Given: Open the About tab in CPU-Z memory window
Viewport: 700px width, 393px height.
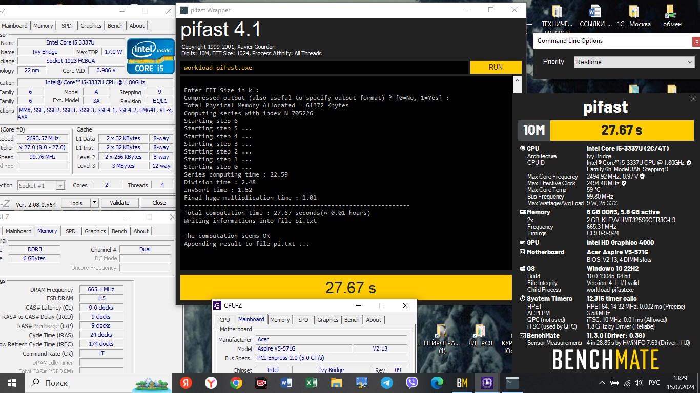Looking at the screenshot, I should [141, 231].
